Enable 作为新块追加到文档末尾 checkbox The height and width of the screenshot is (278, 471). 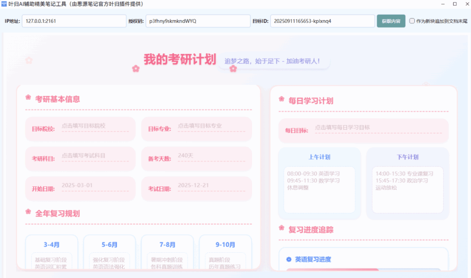(412, 21)
